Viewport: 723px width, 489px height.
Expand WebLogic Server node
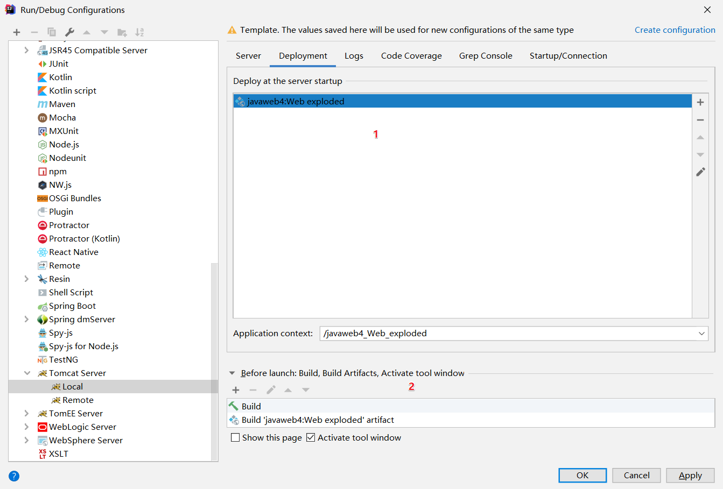coord(26,427)
